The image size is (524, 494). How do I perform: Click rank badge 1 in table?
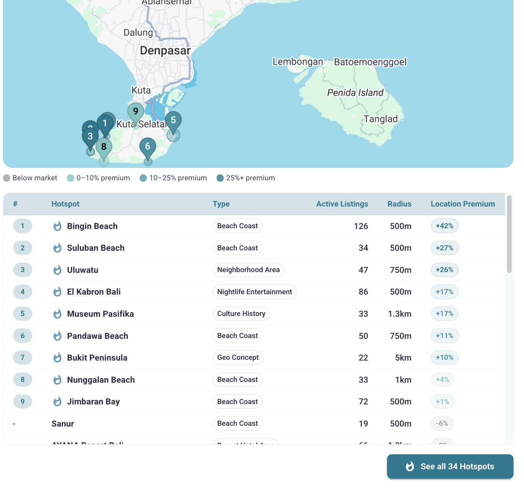(x=23, y=226)
